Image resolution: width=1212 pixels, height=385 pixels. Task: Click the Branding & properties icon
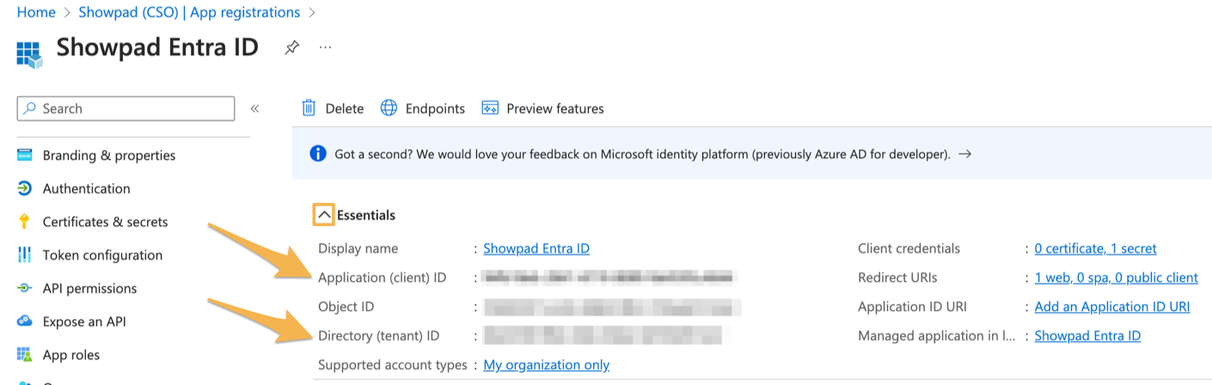pyautogui.click(x=25, y=156)
